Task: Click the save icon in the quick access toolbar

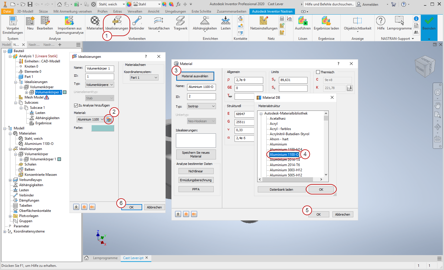Action: [x=30, y=4]
